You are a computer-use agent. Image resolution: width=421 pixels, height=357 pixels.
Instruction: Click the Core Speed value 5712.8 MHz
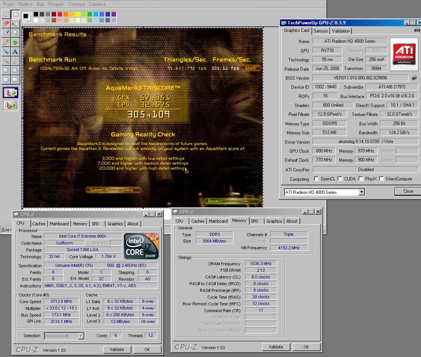point(61,302)
